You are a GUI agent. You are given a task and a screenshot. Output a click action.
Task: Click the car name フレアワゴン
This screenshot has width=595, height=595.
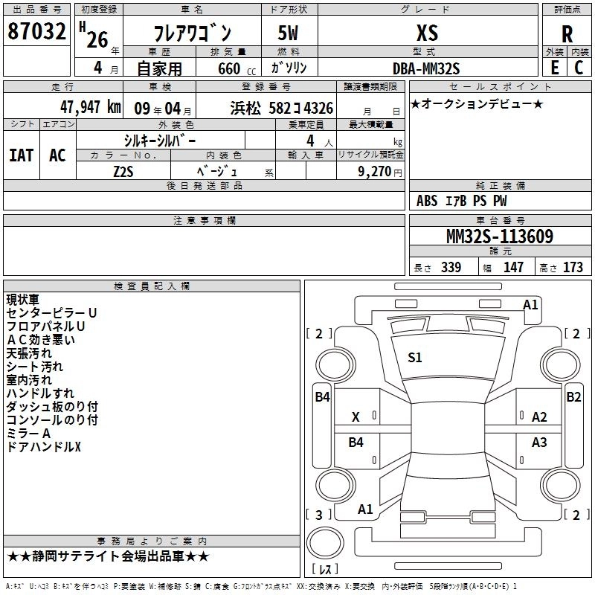tap(192, 33)
